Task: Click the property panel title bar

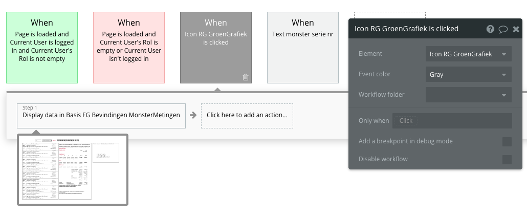Action: click(414, 29)
